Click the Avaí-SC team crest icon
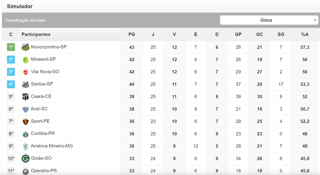320x175 pixels. pyautogui.click(x=25, y=109)
